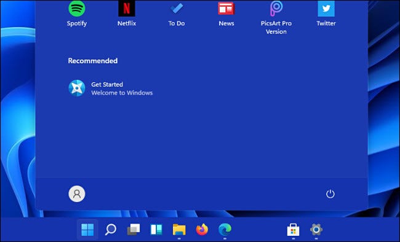
Task: Launch PicsArt Pro Version
Action: click(276, 18)
